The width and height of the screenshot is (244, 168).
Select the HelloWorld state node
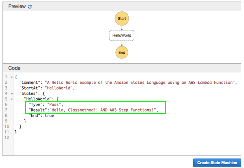point(122,35)
